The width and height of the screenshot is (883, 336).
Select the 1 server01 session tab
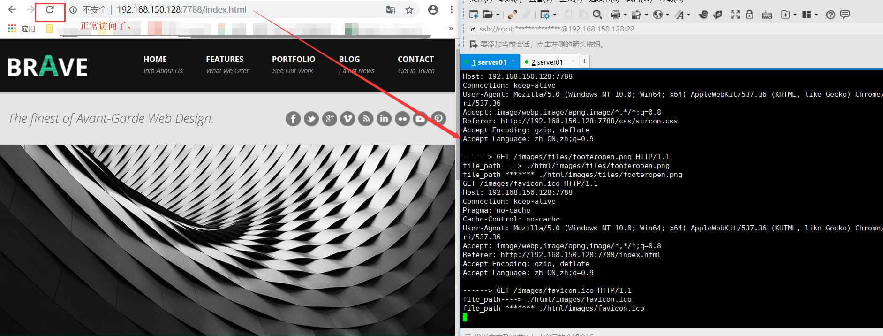point(489,62)
